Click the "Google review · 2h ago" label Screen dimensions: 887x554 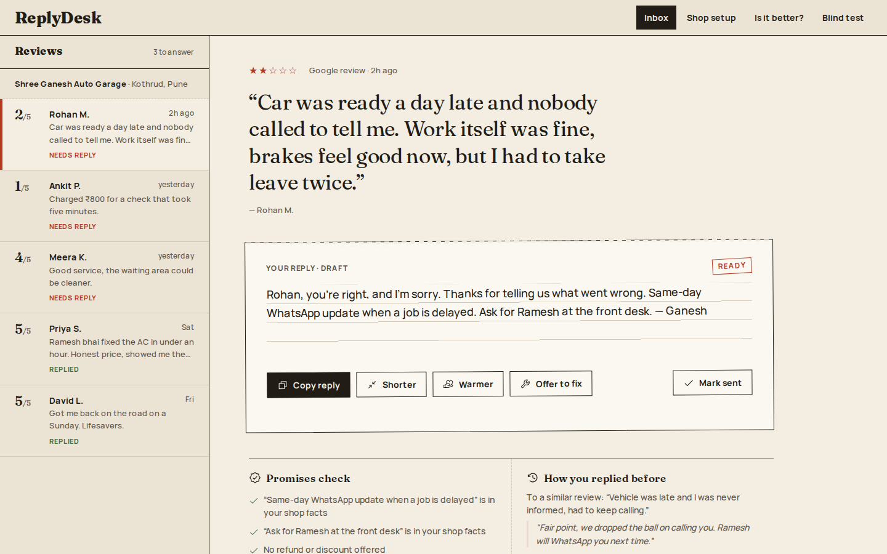tap(353, 71)
